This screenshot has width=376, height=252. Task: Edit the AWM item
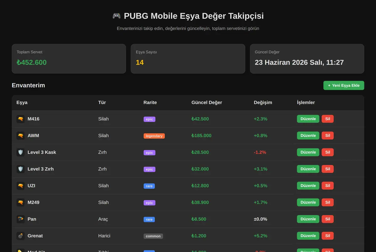[308, 136]
